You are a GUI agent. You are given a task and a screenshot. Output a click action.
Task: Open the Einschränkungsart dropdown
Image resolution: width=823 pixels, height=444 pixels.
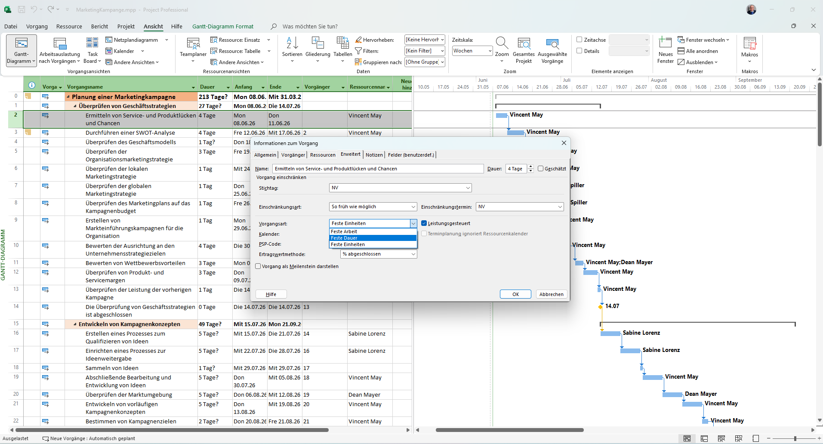click(413, 207)
